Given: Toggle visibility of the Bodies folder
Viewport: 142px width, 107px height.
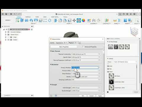Looking at the screenshot, I should (8, 40).
